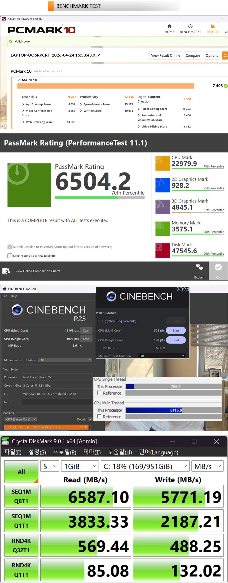
Task: Click the PCMark 10 orange score bar
Action: click(x=106, y=86)
